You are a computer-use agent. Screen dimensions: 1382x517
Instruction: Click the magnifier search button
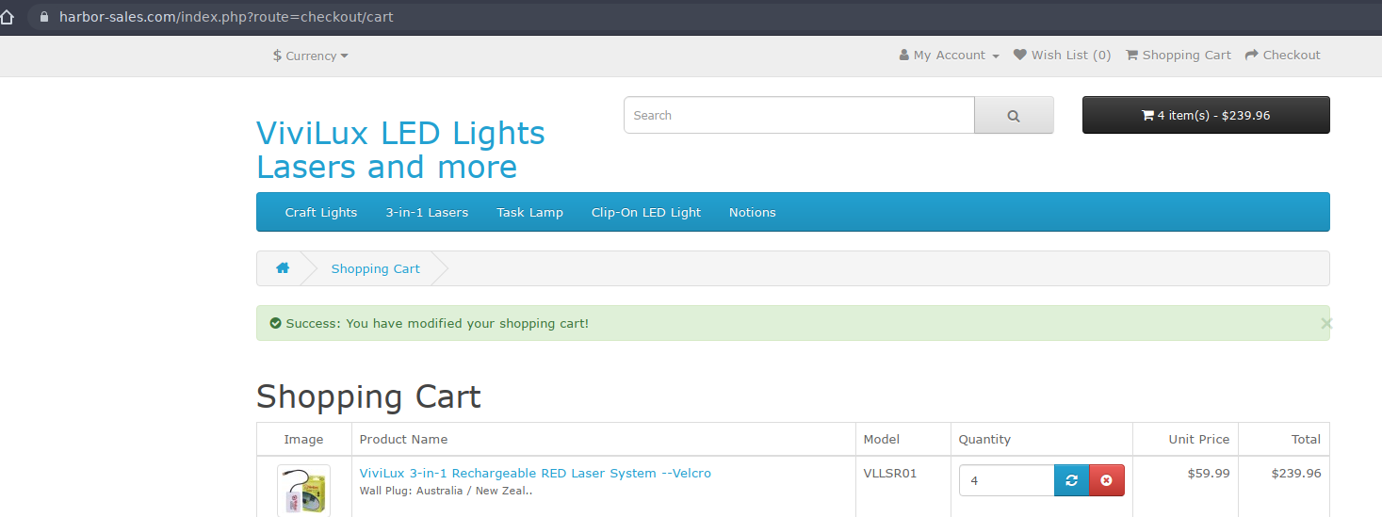tap(1014, 115)
